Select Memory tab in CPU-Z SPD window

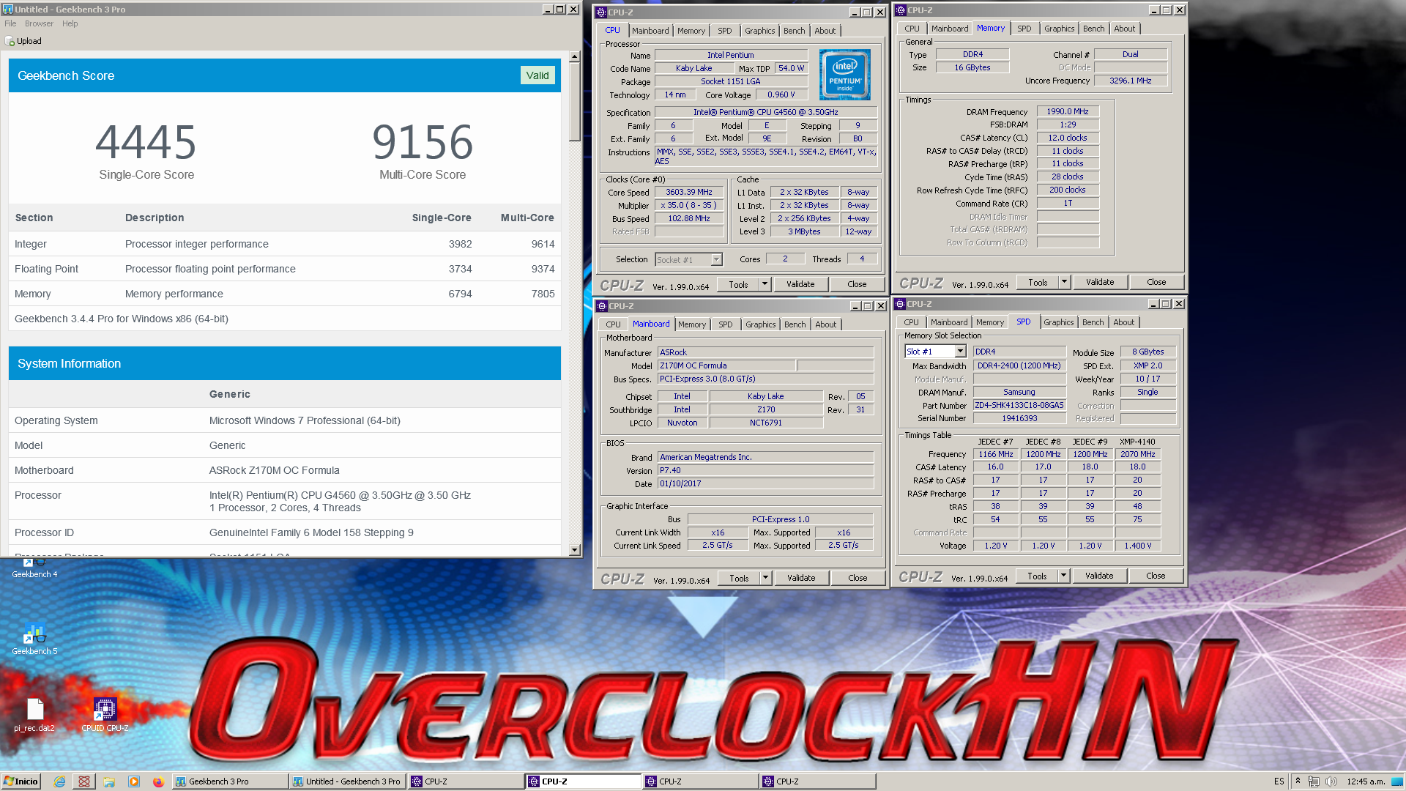(x=990, y=322)
